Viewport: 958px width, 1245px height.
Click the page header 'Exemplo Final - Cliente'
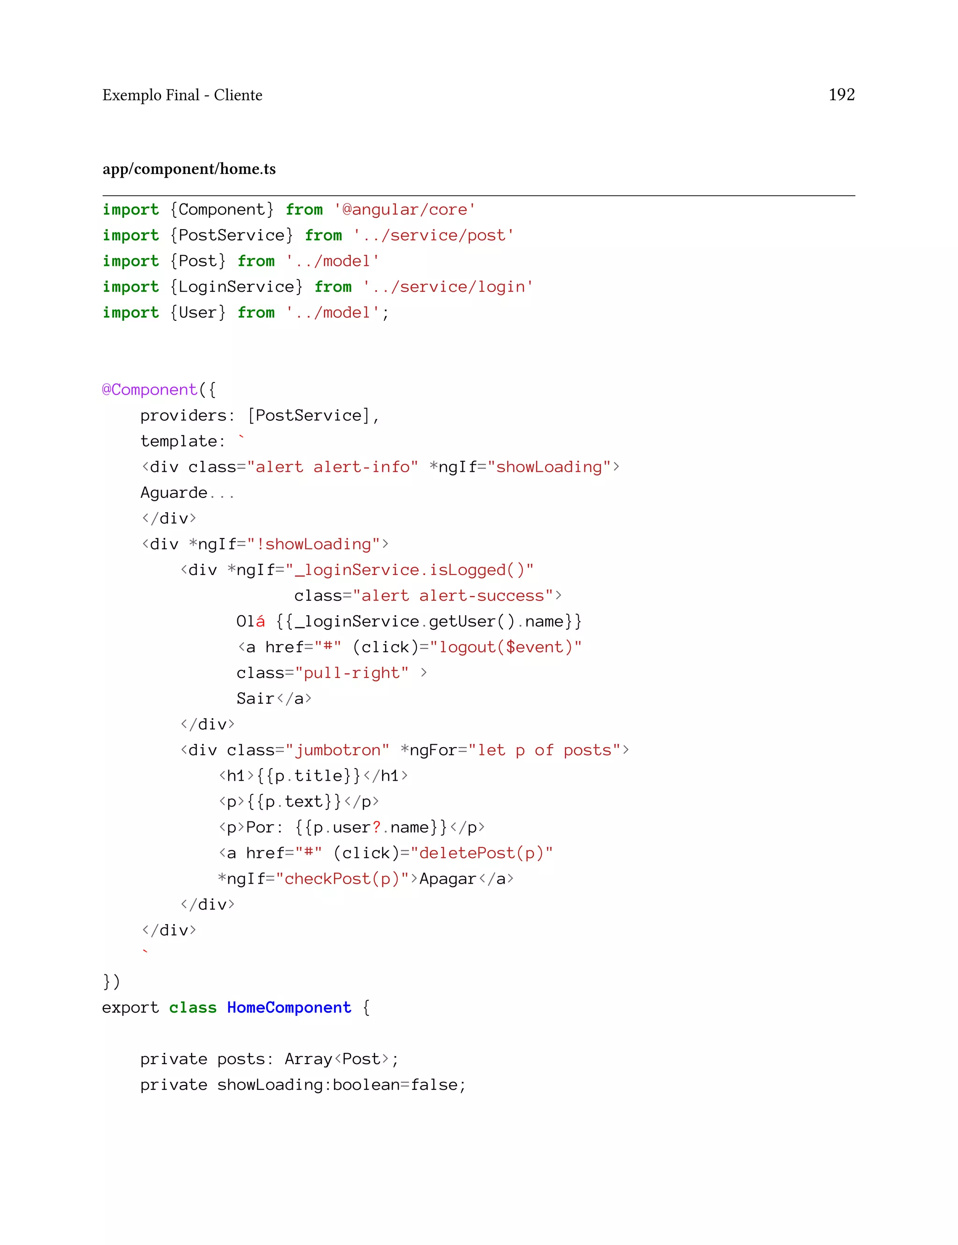[182, 95]
